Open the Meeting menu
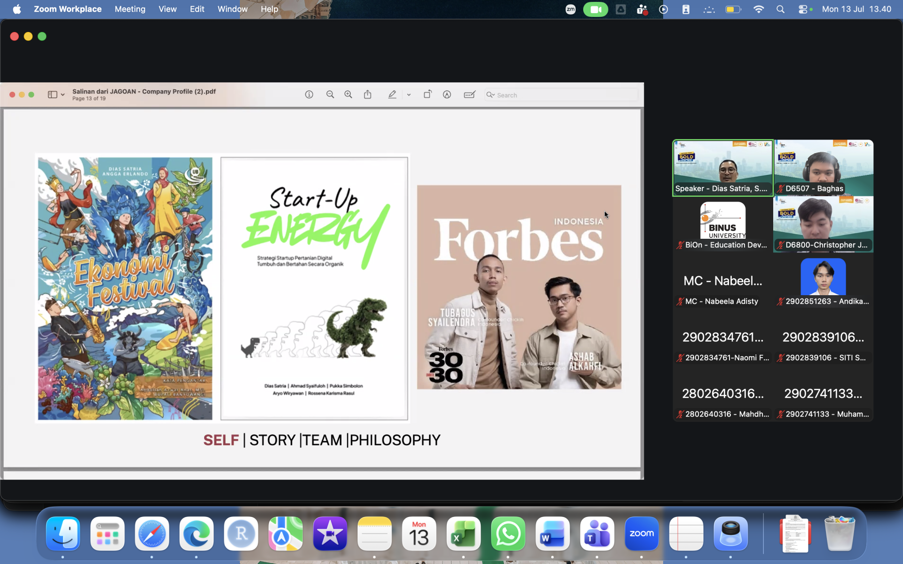 point(130,9)
